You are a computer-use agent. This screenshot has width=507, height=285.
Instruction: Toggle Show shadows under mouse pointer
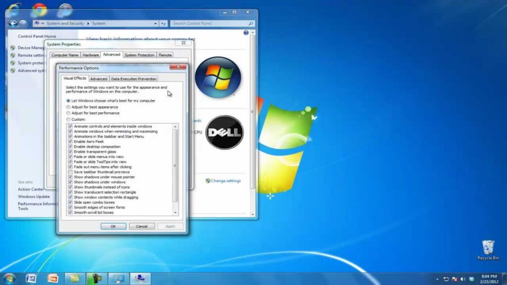(x=70, y=177)
